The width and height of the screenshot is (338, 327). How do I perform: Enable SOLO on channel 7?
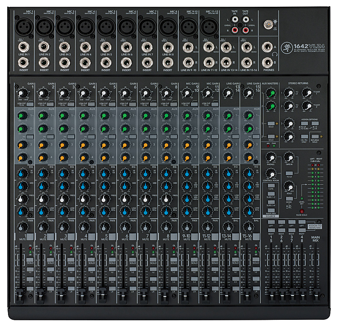[153, 259]
